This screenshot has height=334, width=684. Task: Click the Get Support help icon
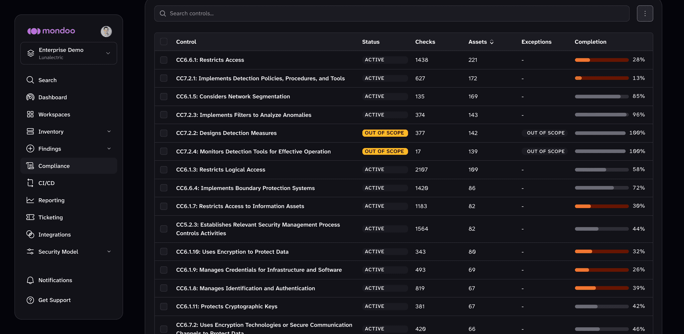tap(30, 300)
